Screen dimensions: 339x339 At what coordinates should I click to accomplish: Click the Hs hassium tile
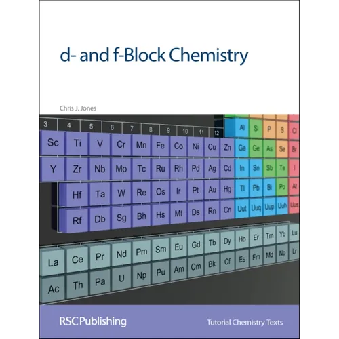point(160,215)
